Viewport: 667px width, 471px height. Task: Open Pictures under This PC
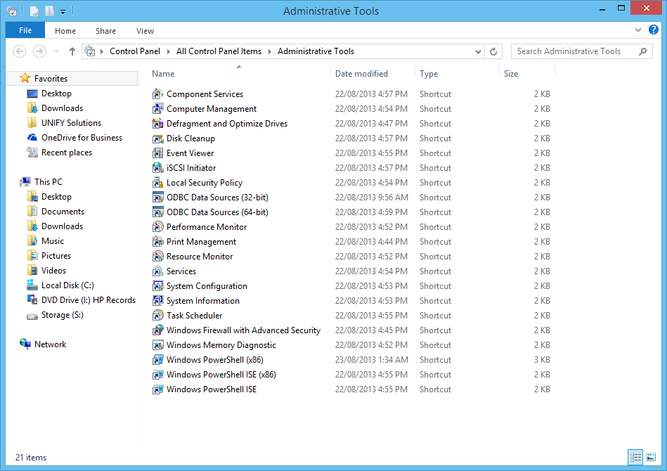point(56,256)
